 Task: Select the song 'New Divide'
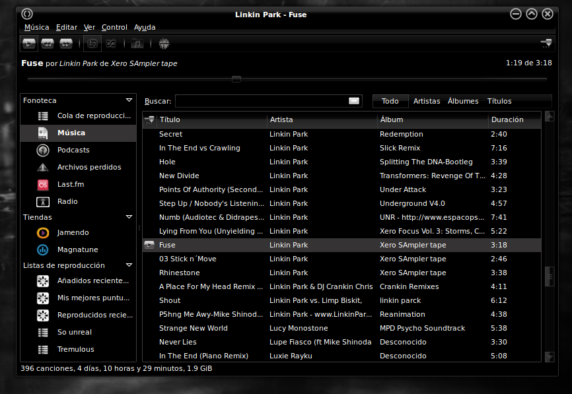179,176
